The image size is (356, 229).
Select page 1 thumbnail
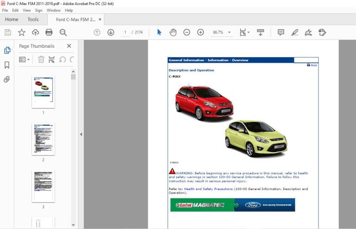point(44,92)
